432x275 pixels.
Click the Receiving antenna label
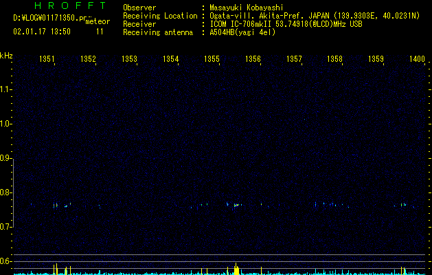coord(158,32)
